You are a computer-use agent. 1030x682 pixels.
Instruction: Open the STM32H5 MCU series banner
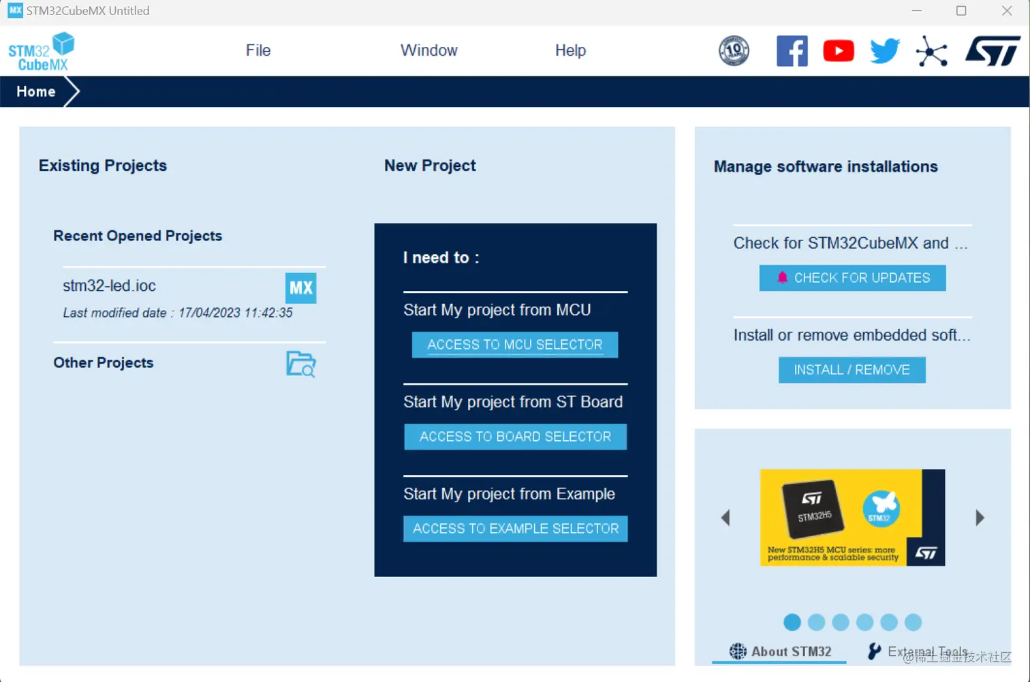tap(852, 517)
